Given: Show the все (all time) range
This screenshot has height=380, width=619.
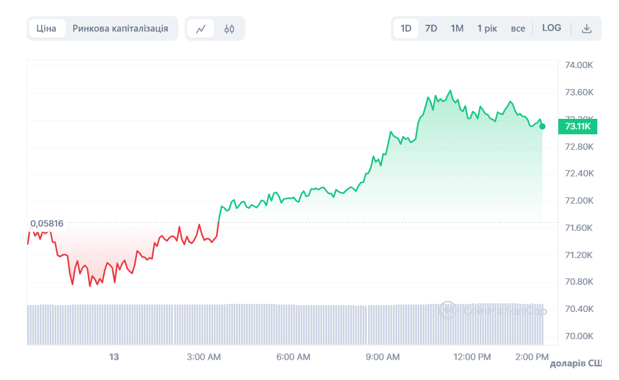Looking at the screenshot, I should coord(518,28).
